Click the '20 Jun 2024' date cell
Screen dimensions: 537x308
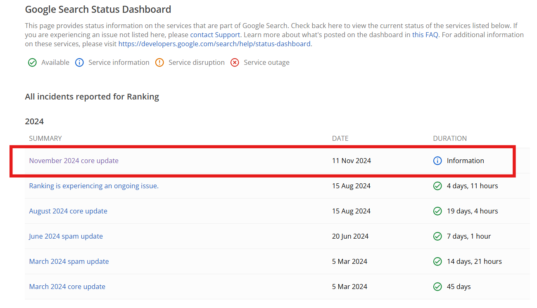pos(350,236)
